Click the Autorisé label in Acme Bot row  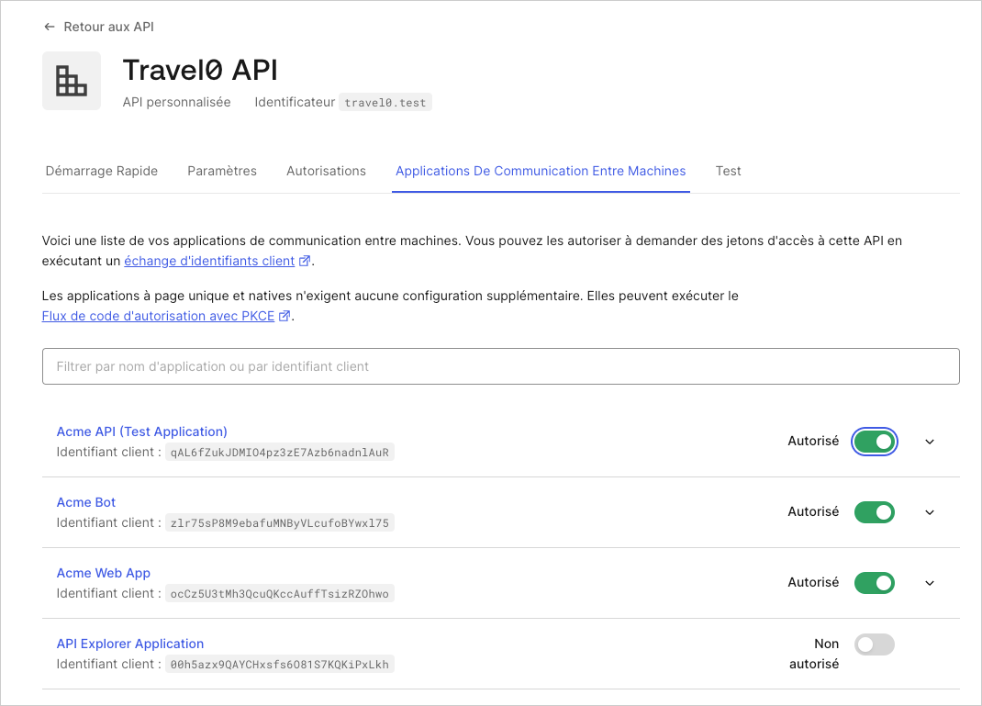pyautogui.click(x=813, y=511)
